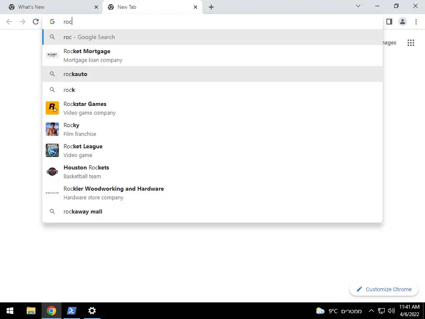The width and height of the screenshot is (425, 319).
Task: Open PowerShell from the taskbar
Action: tap(71, 311)
